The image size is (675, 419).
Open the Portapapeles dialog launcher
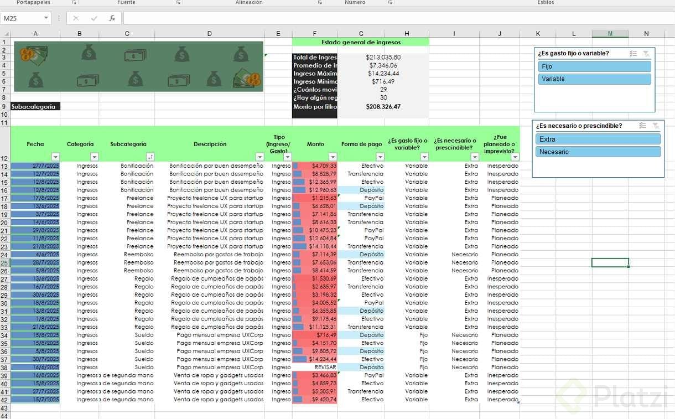74,3
